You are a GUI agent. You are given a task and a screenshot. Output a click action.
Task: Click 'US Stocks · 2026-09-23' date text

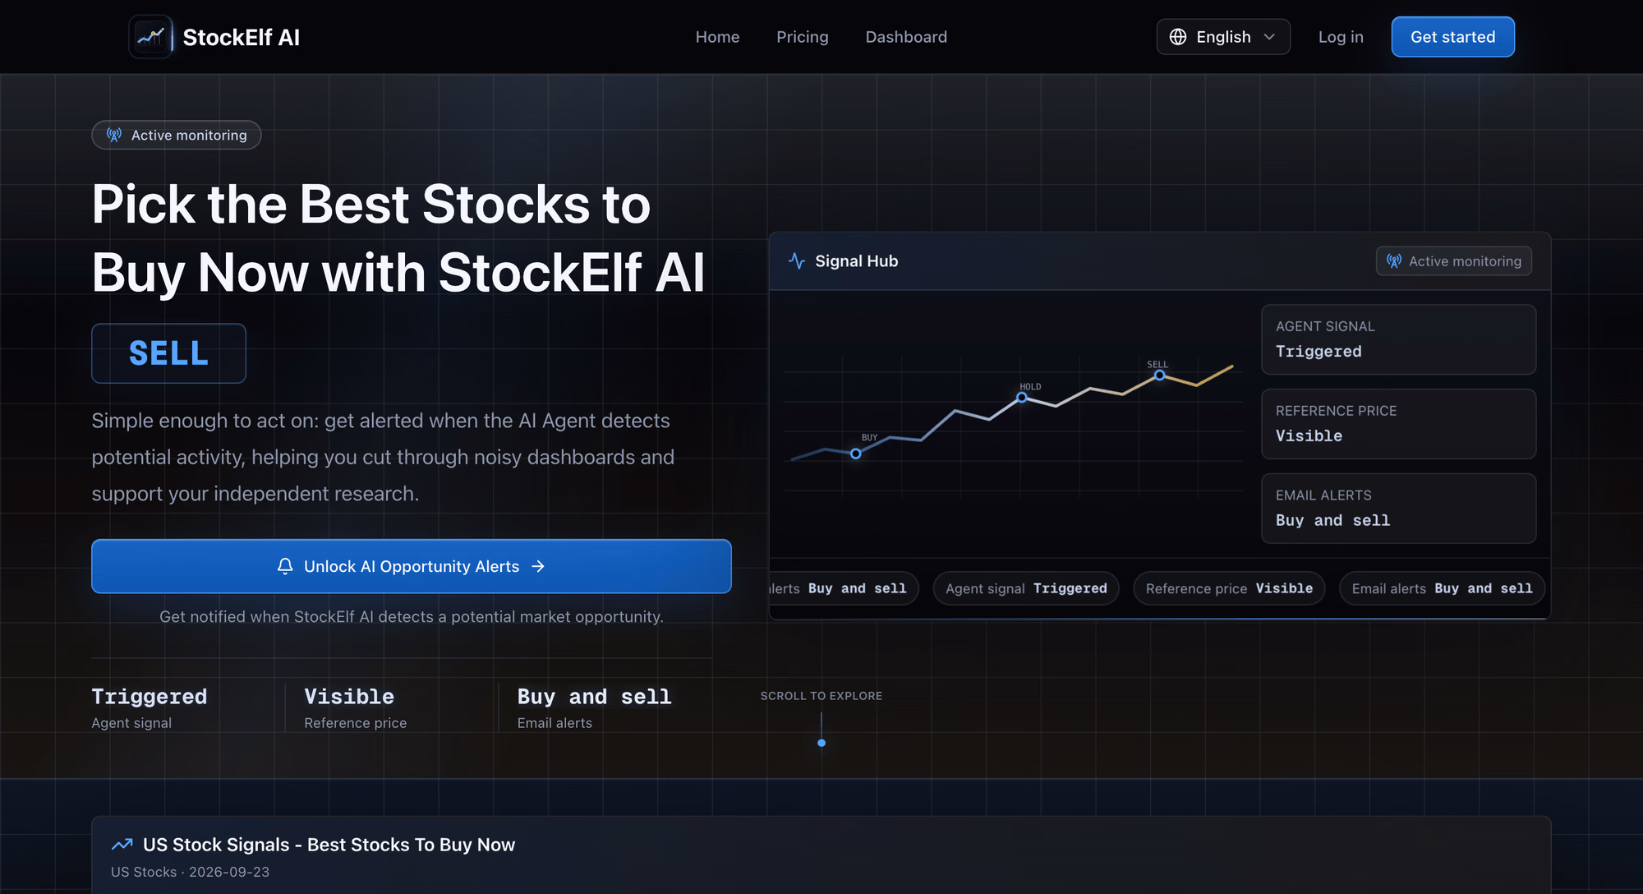pyautogui.click(x=191, y=872)
